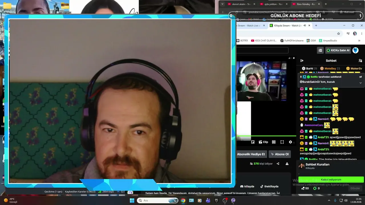Click the KICKs Satın Al button
Viewport: 365px width, 205px height.
click(338, 50)
